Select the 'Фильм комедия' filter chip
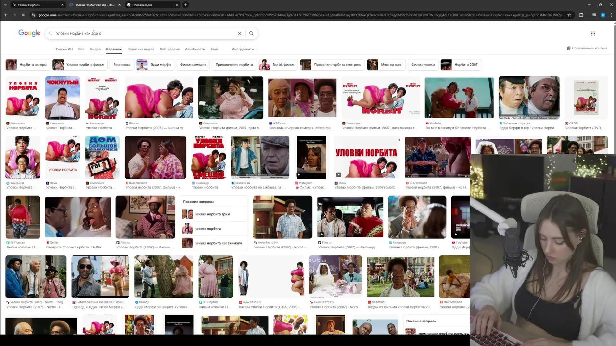The width and height of the screenshot is (616, 346). [x=193, y=64]
